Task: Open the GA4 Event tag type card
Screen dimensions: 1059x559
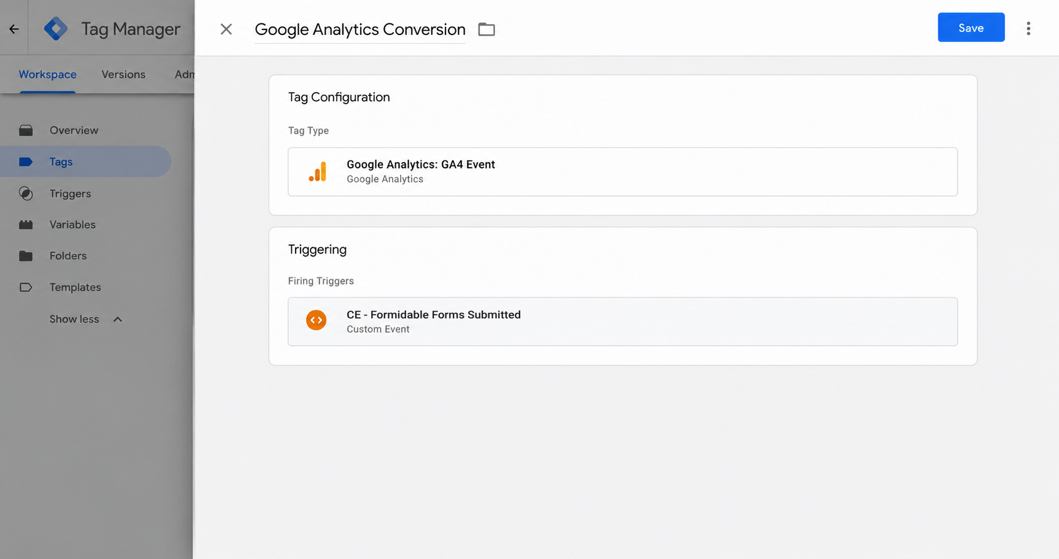Action: pos(622,172)
